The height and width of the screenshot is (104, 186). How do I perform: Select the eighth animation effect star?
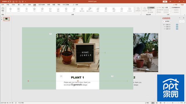pyautogui.click(x=66, y=10)
